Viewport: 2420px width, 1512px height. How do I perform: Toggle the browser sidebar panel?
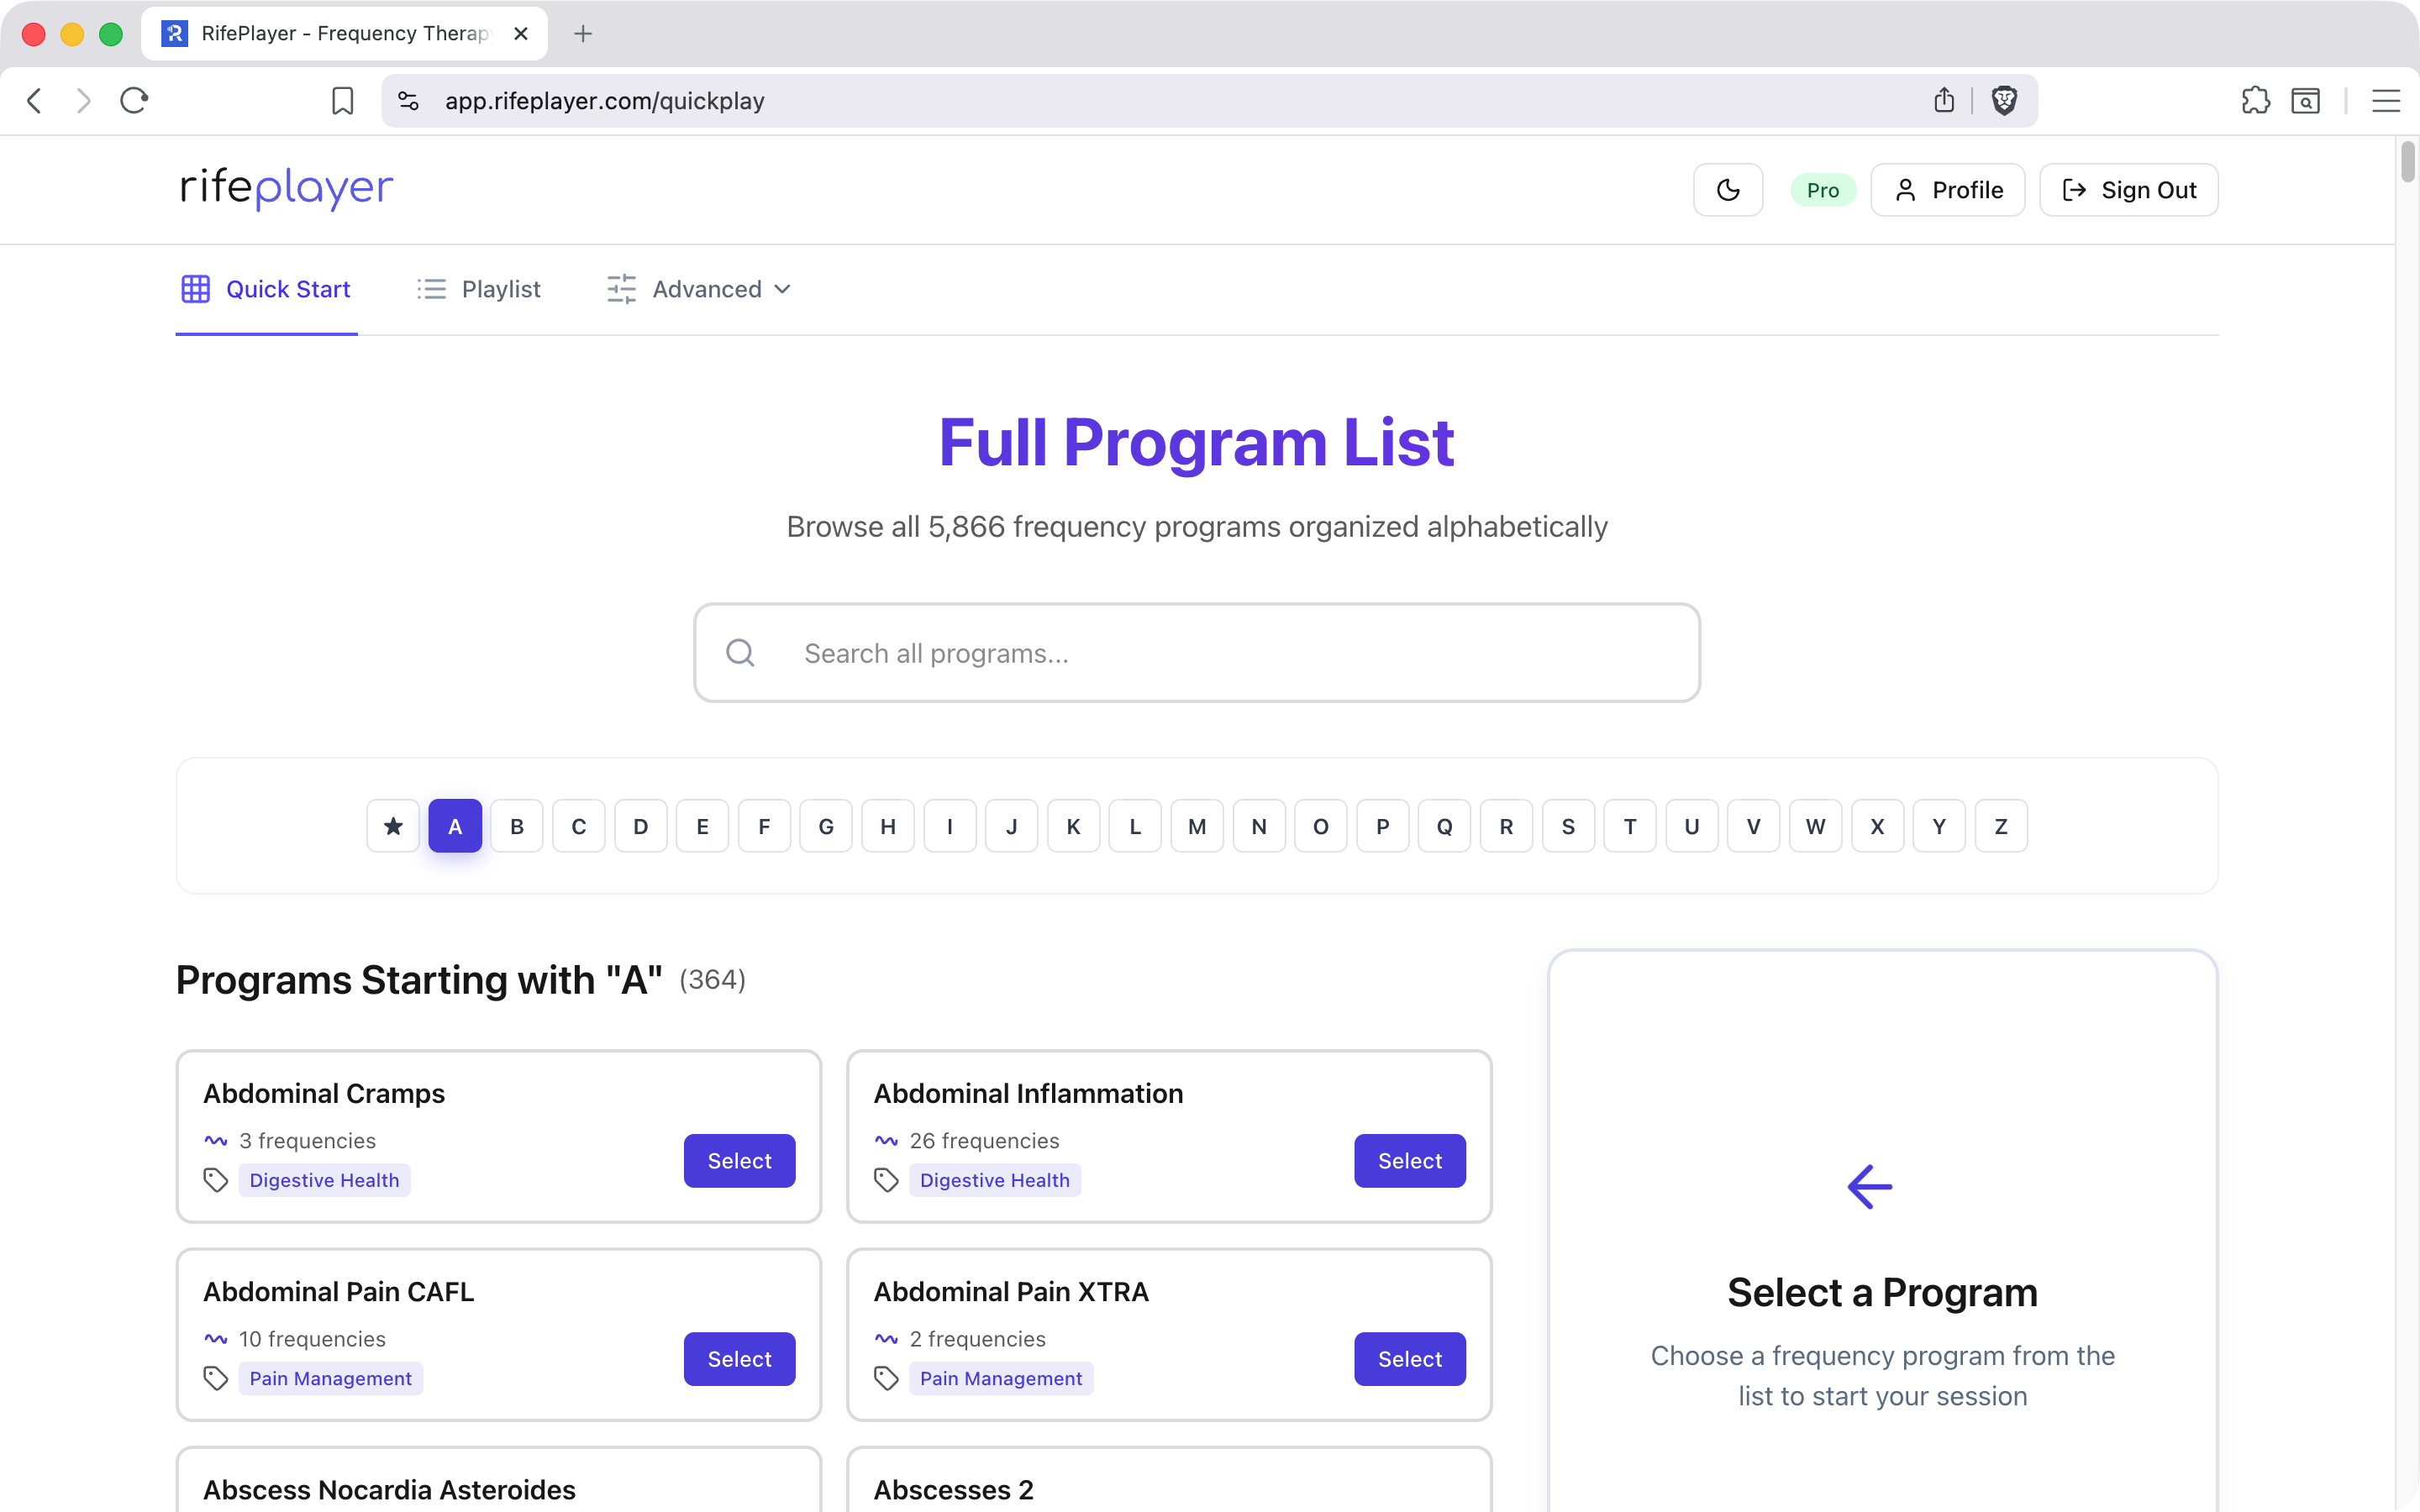tap(2305, 101)
